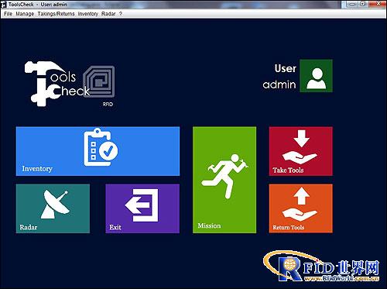387x289 pixels.
Task: Select the red Take Tools tile
Action: (x=301, y=151)
